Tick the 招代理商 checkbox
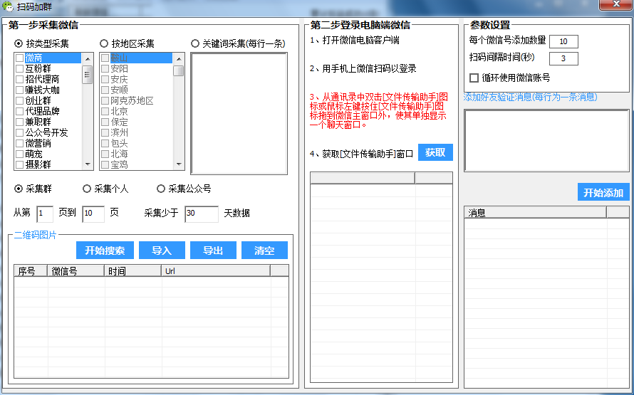The height and width of the screenshot is (395, 634). click(19, 79)
